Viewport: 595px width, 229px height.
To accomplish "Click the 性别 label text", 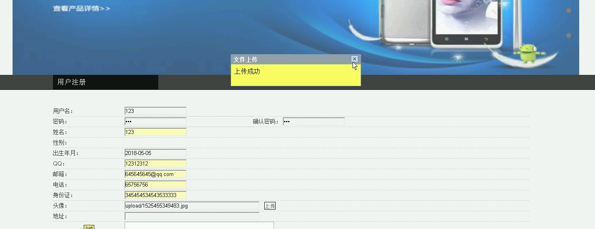I will click(x=60, y=143).
